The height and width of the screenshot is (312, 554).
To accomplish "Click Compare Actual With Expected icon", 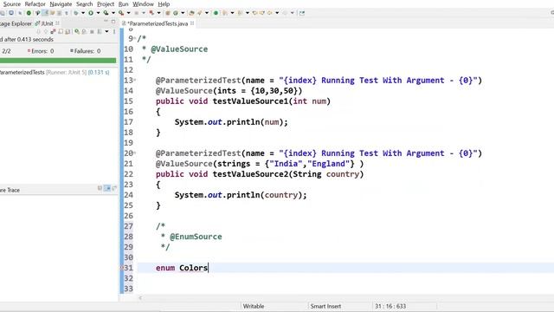I will (114, 188).
